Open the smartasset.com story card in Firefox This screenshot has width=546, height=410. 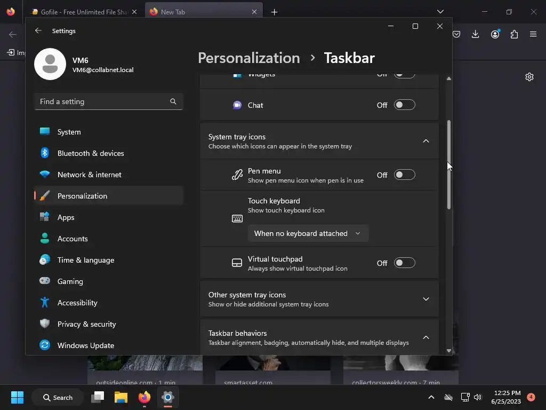(273, 369)
